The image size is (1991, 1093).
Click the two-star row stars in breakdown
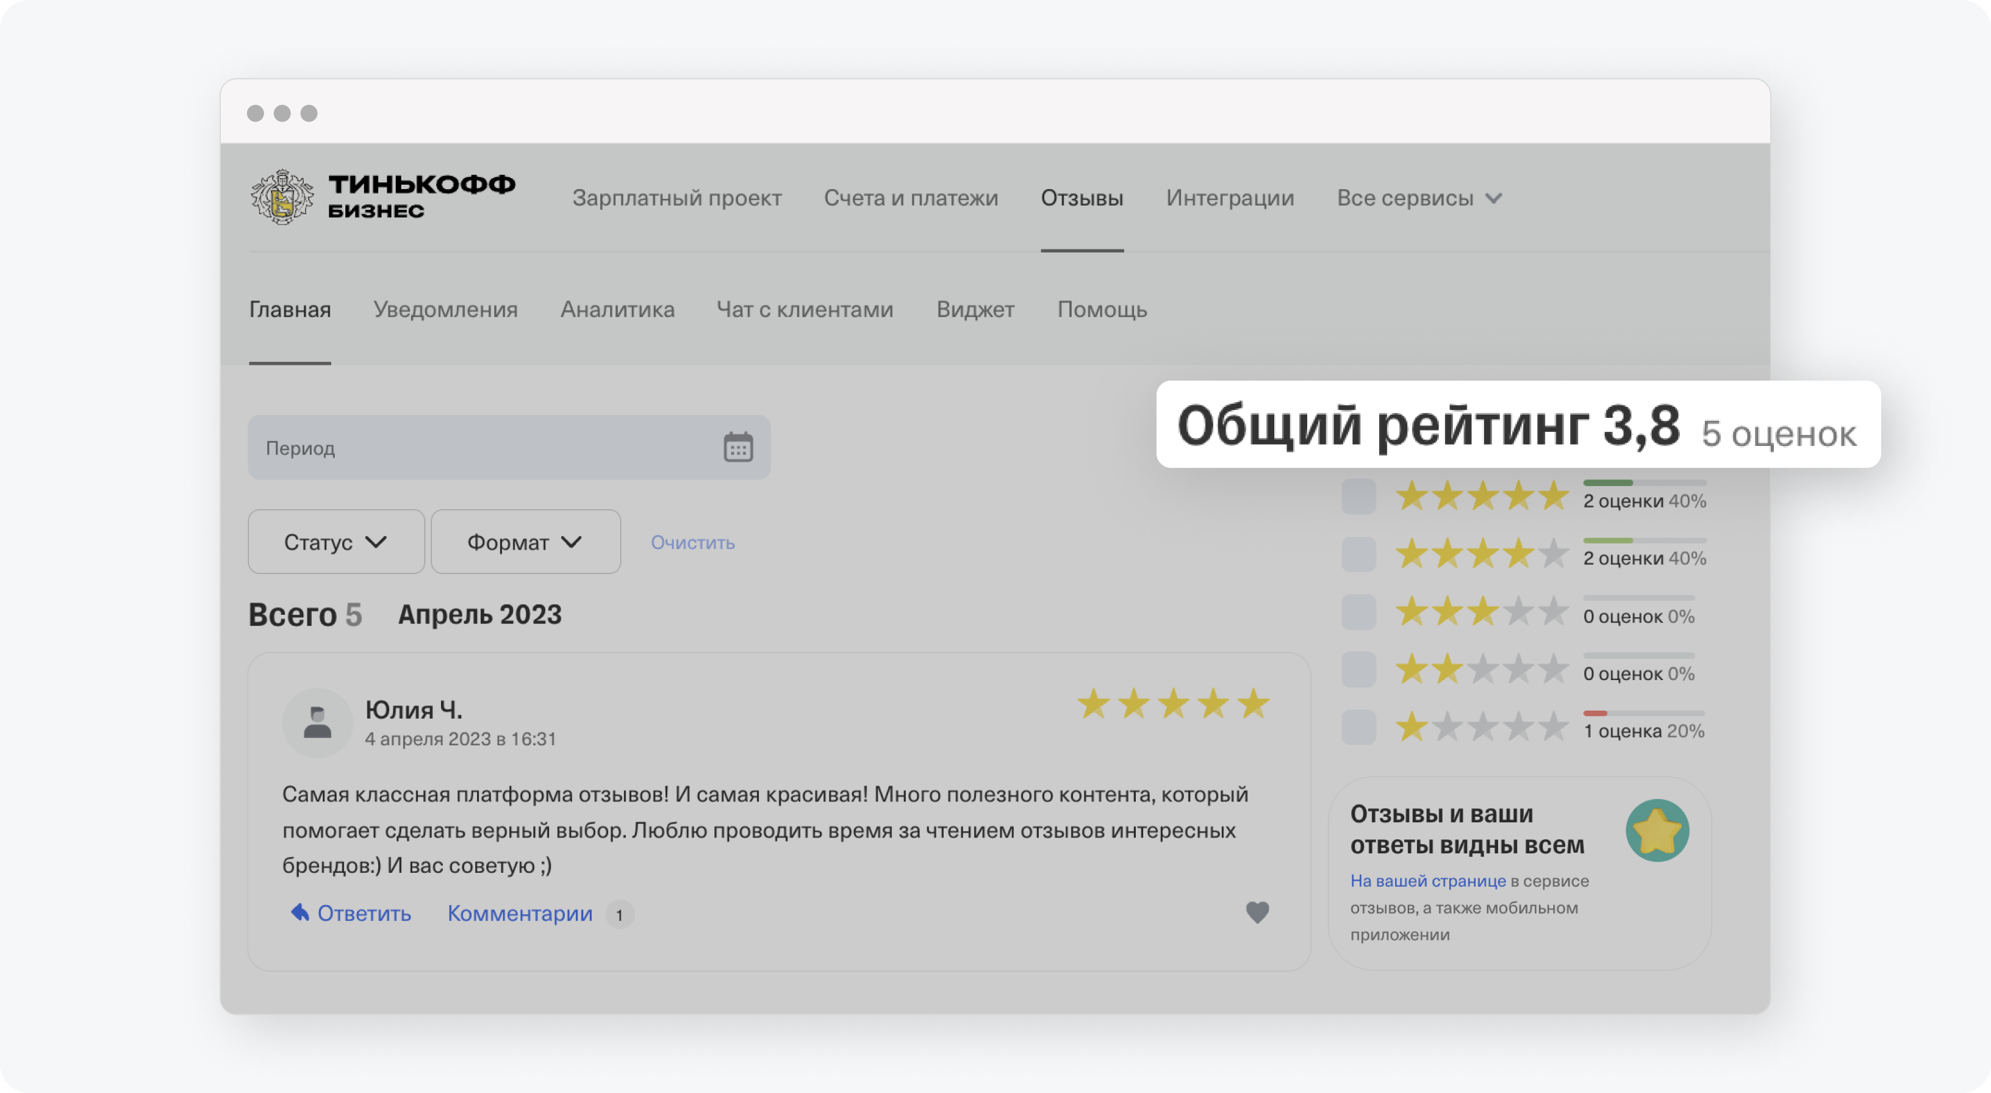(x=1482, y=670)
